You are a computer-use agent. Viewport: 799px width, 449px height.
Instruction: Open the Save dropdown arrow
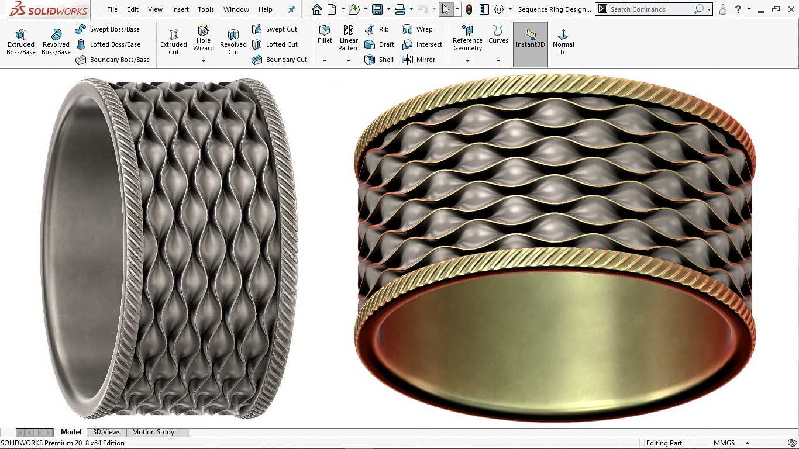(387, 9)
